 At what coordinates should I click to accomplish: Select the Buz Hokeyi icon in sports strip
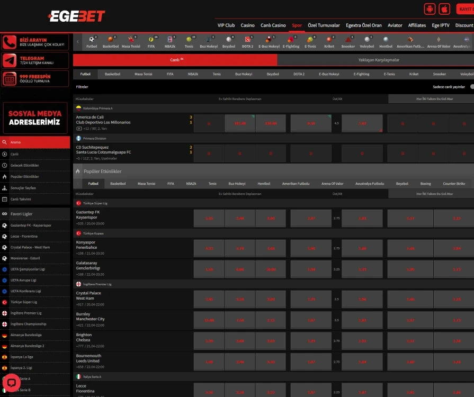click(209, 39)
